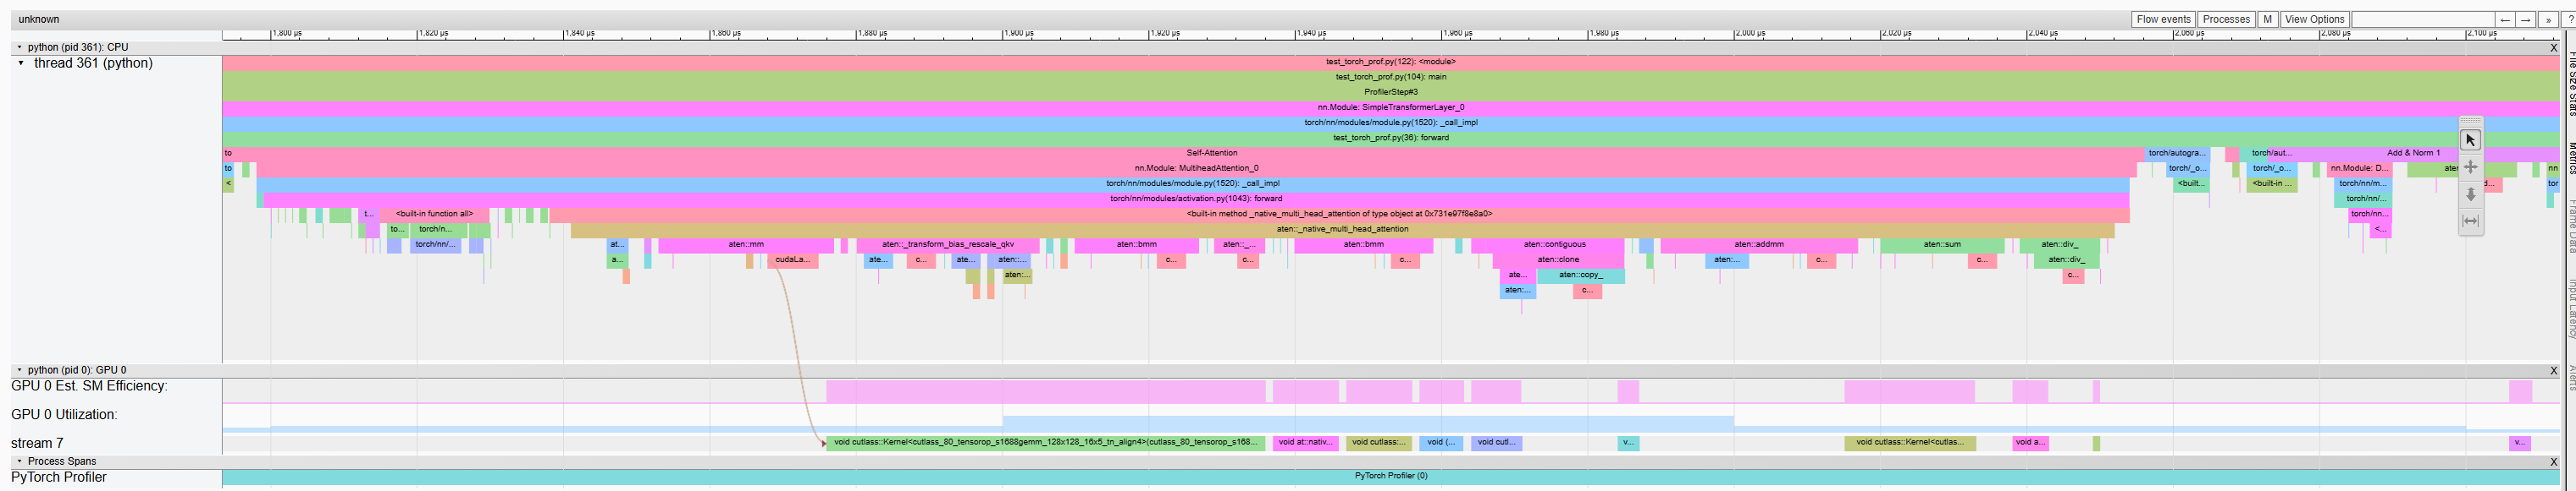Select the 'void at::nativ...' GPU kernel slice

[1305, 442]
